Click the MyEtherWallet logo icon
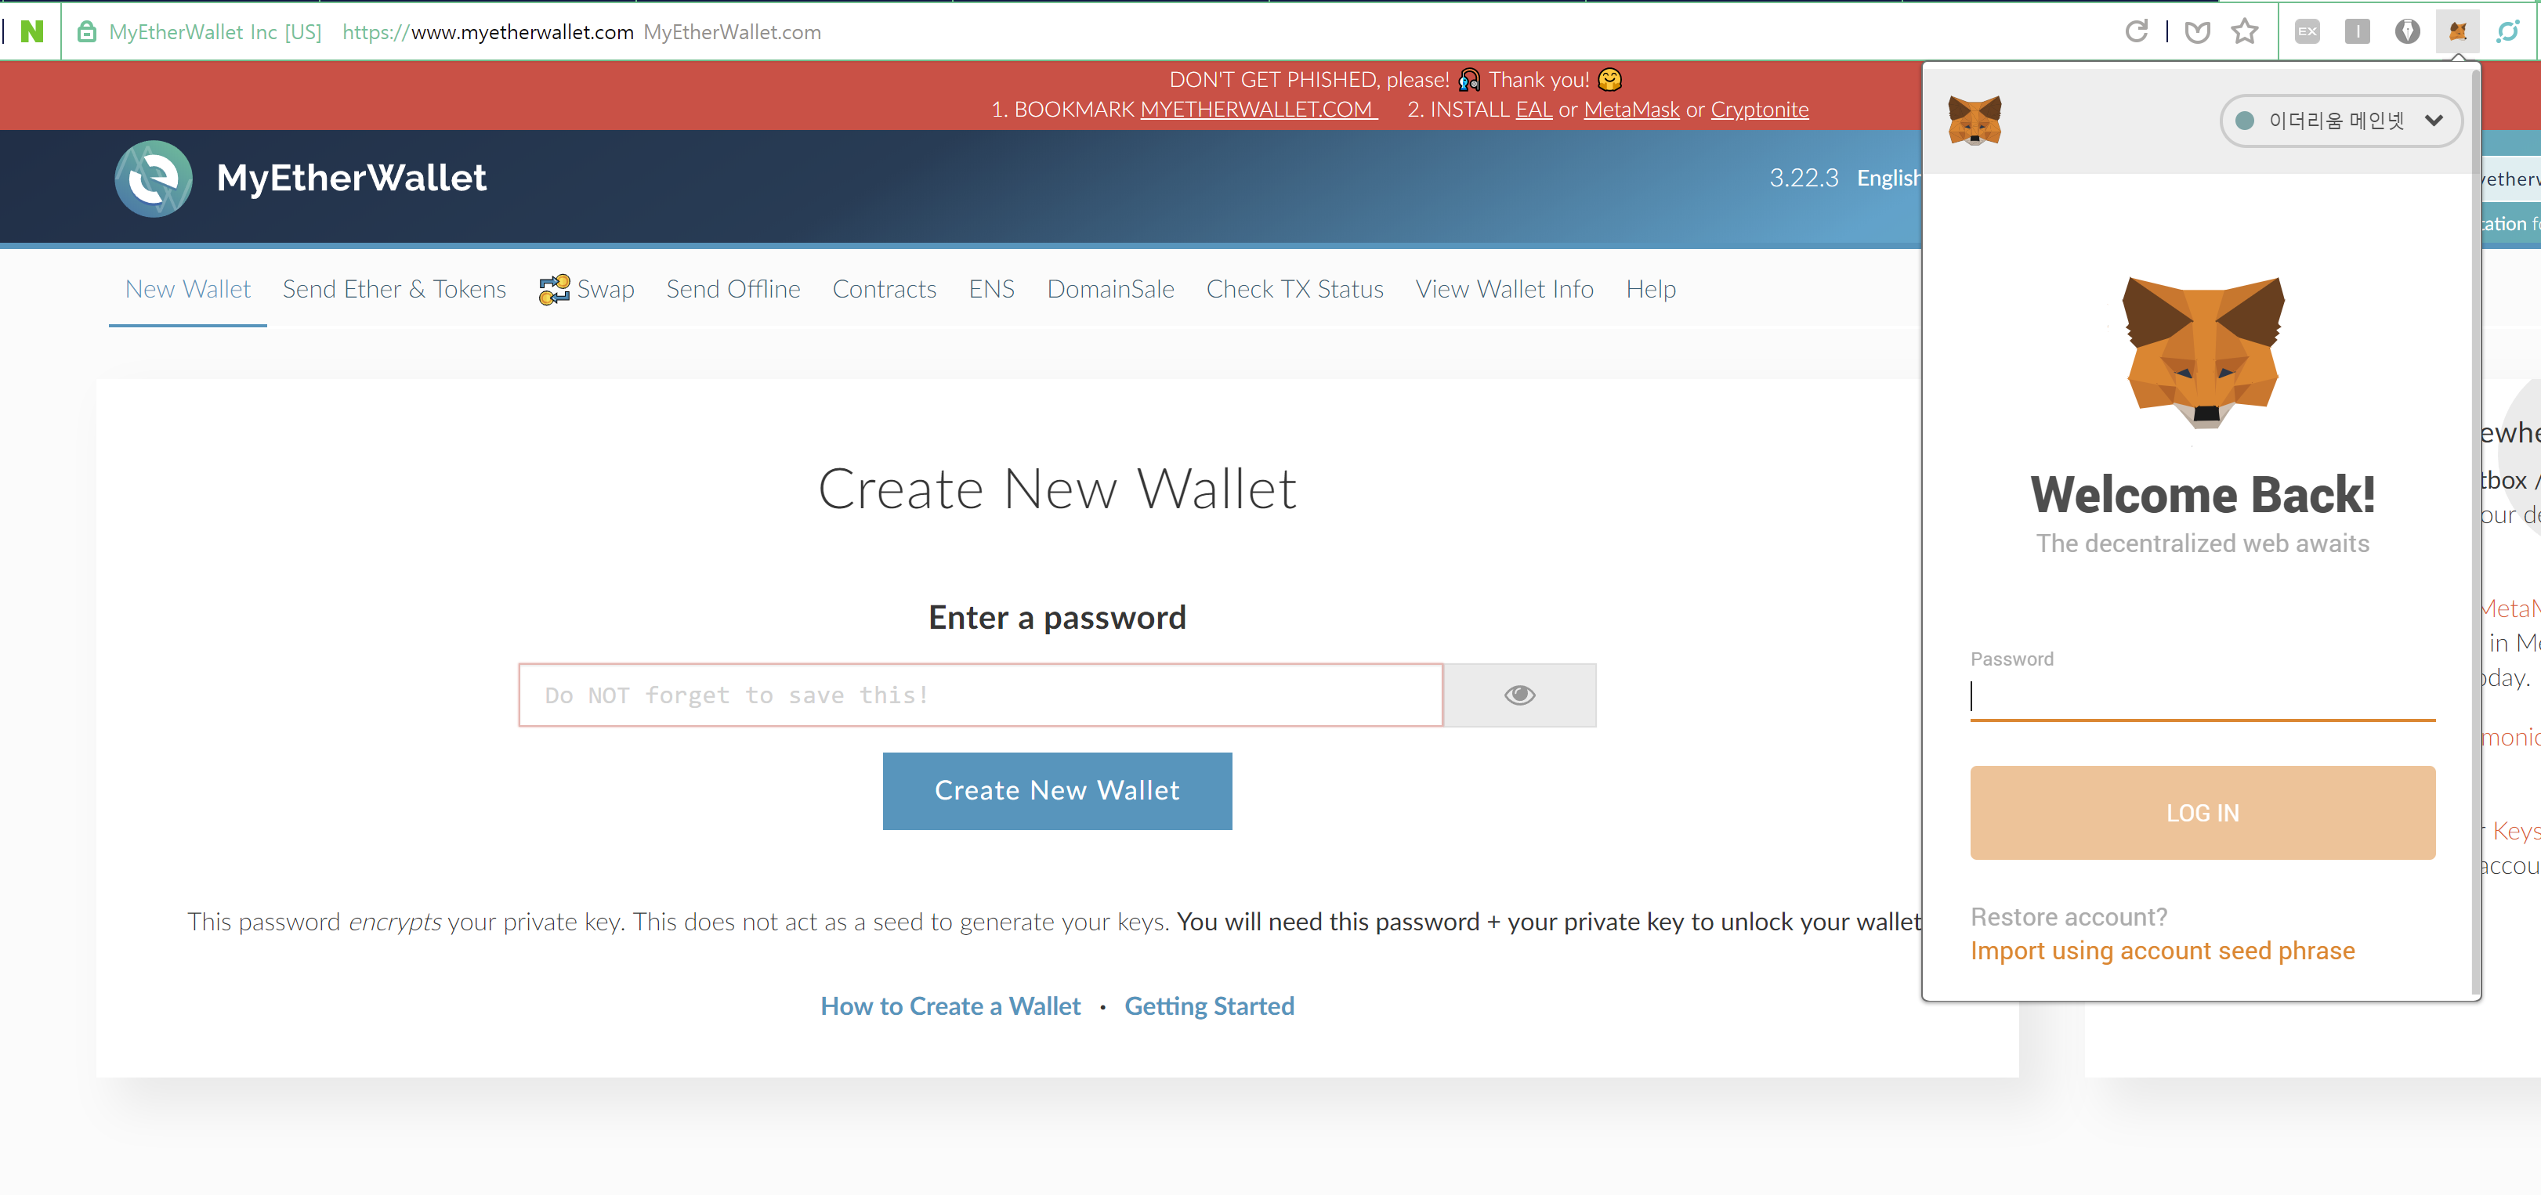 154,179
